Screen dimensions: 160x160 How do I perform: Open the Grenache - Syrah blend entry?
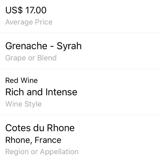coord(43,46)
